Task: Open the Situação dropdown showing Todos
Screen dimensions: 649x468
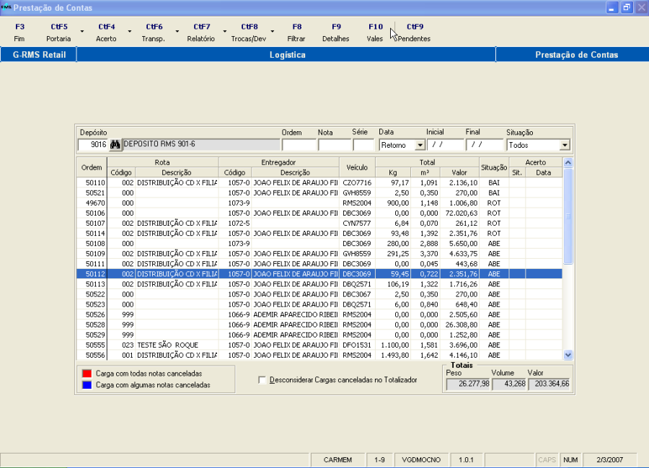Action: 564,145
